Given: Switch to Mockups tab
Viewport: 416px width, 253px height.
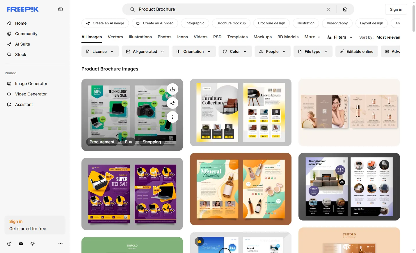Looking at the screenshot, I should [262, 37].
